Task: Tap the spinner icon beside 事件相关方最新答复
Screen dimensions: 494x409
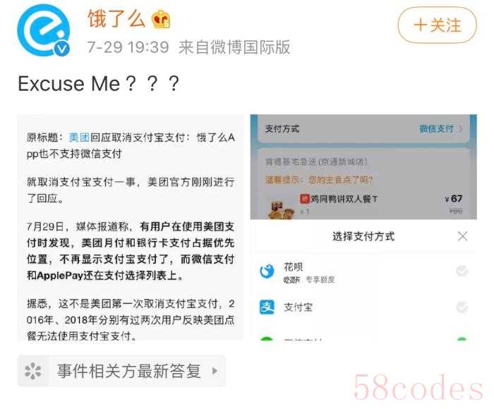Action: coord(33,371)
